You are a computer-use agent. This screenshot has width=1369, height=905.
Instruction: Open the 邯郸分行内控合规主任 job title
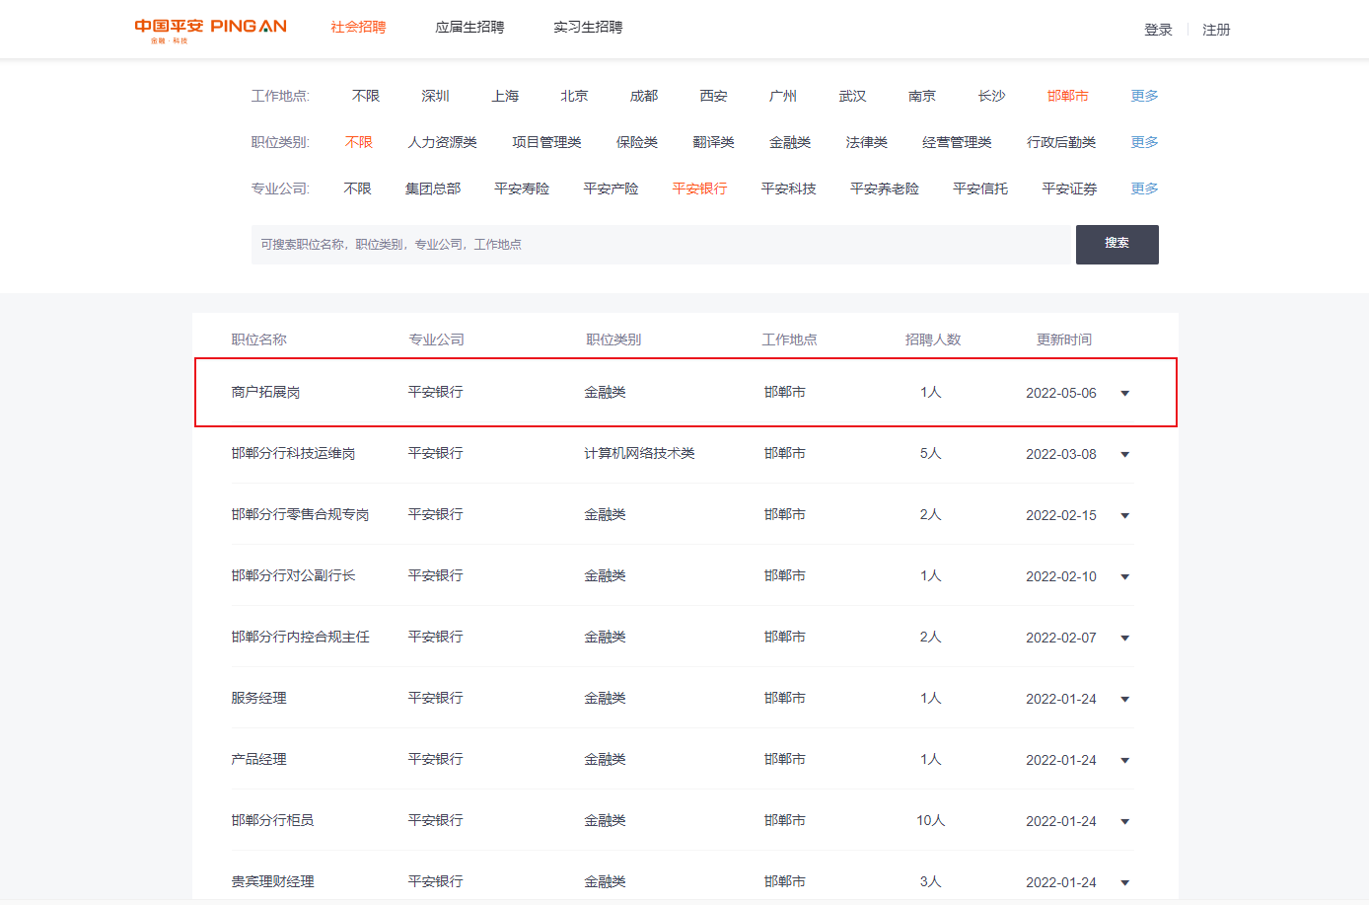point(300,637)
